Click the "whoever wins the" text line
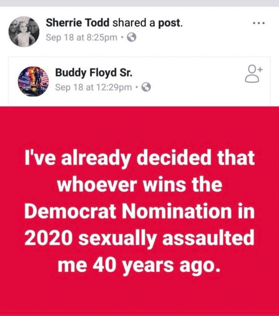Screen dimensions: 279x316 [x=139, y=185]
